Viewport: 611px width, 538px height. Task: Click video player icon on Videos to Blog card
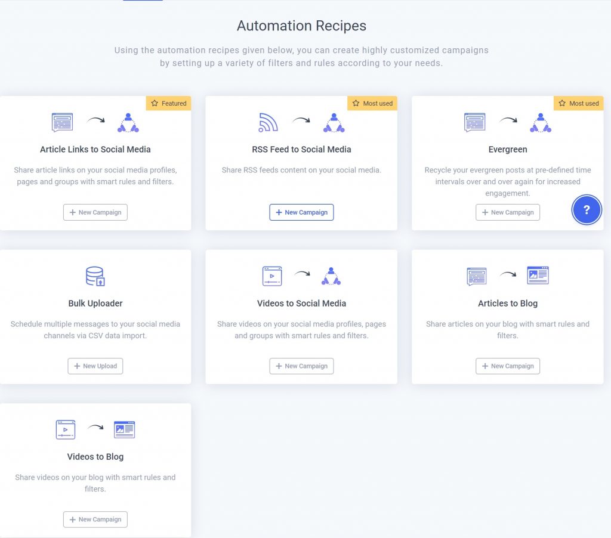point(66,429)
